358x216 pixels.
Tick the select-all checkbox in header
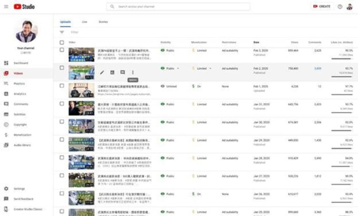pos(62,42)
